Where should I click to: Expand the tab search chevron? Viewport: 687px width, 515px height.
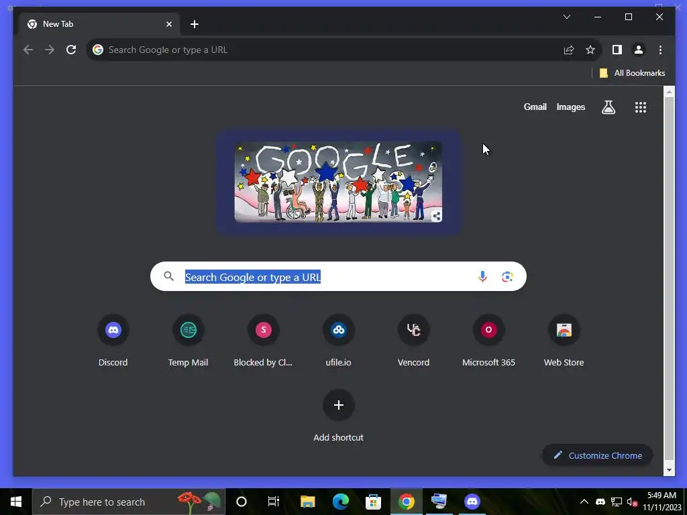(566, 17)
